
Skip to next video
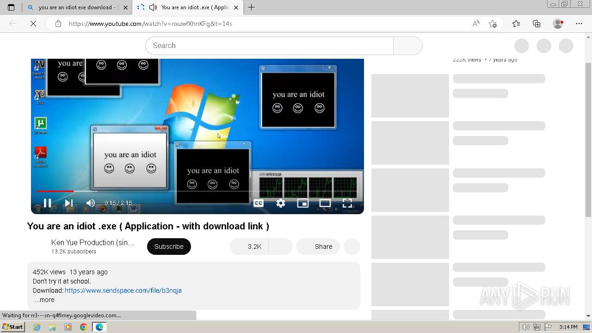68,203
